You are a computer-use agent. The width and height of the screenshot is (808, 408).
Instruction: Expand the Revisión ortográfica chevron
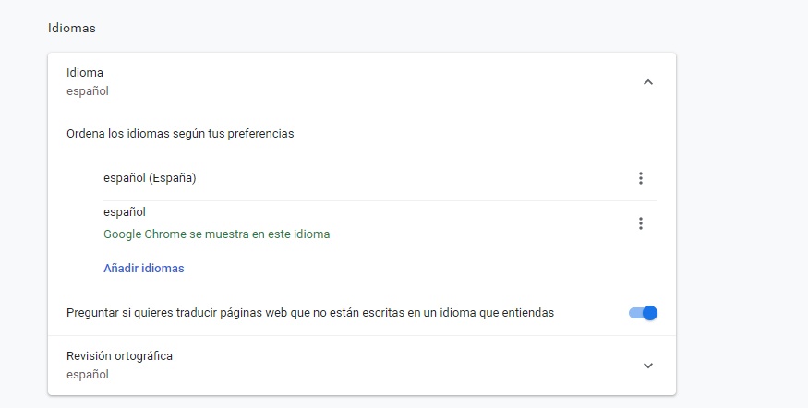[647, 366]
